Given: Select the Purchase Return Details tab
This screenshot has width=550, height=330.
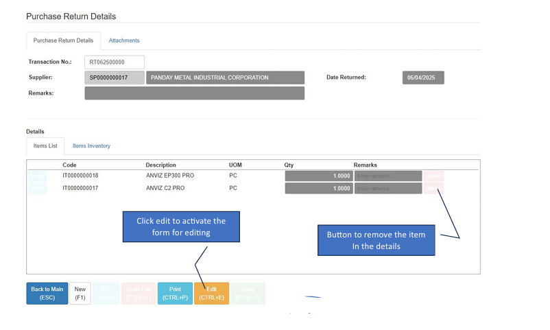Looking at the screenshot, I should click(x=63, y=40).
